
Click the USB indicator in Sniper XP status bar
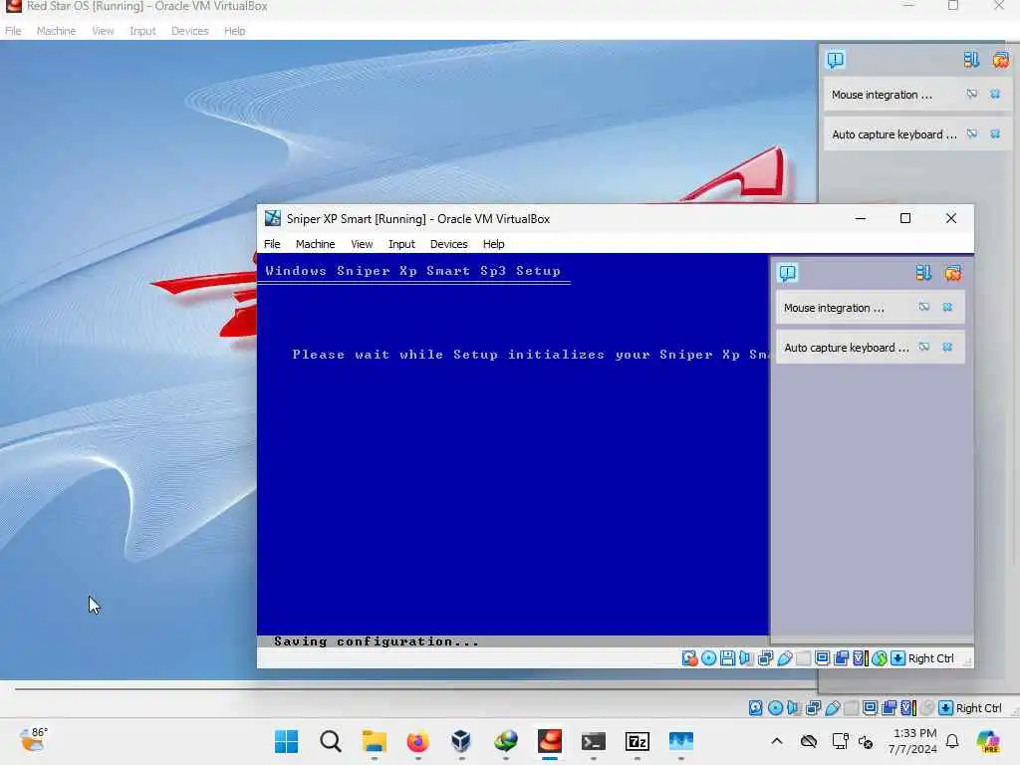point(785,658)
